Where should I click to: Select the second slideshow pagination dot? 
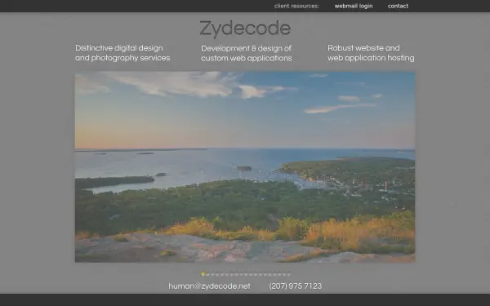click(207, 274)
